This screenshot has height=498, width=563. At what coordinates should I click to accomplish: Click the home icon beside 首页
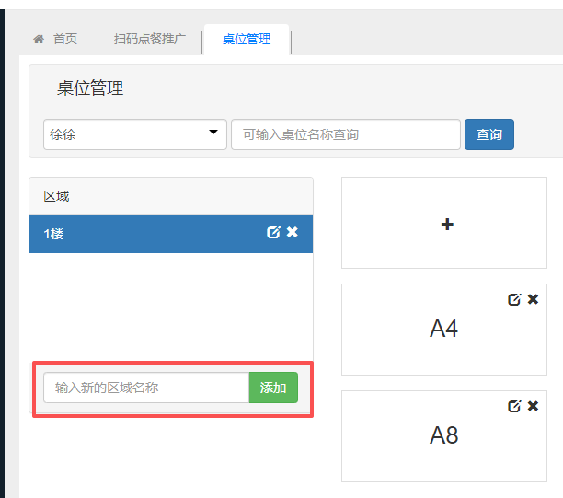(39, 40)
